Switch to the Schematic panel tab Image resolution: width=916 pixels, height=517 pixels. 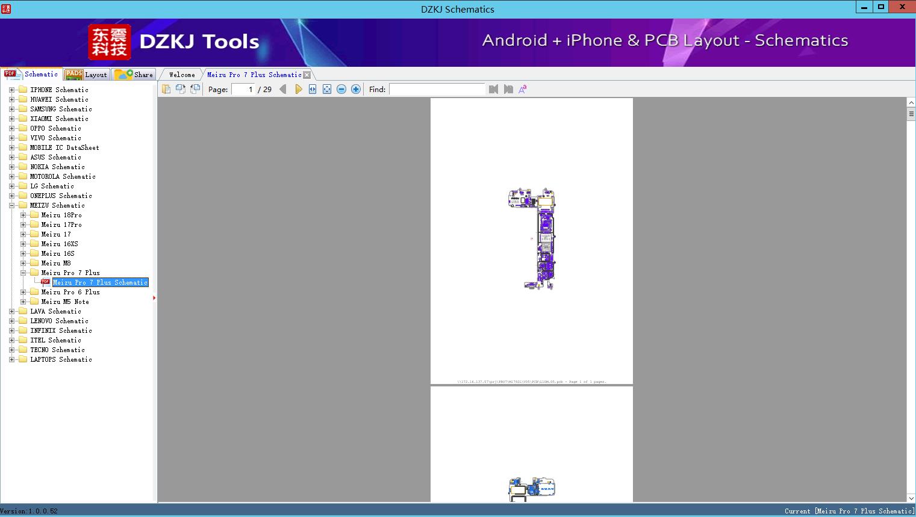point(31,74)
